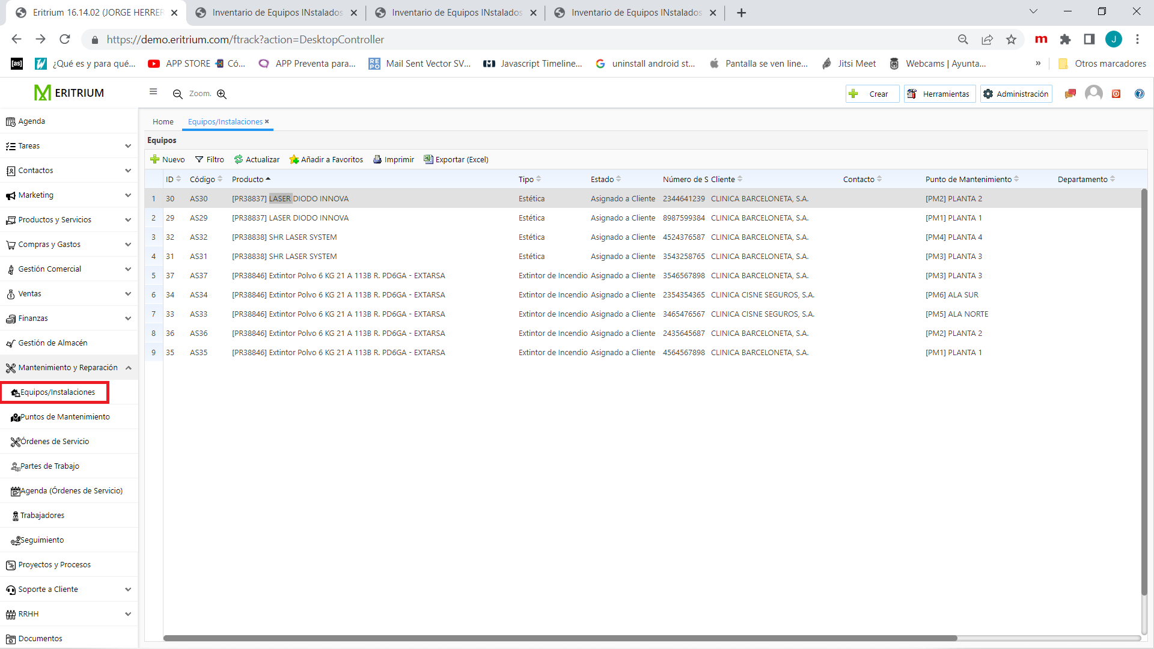Open Herramientas button

click(939, 94)
